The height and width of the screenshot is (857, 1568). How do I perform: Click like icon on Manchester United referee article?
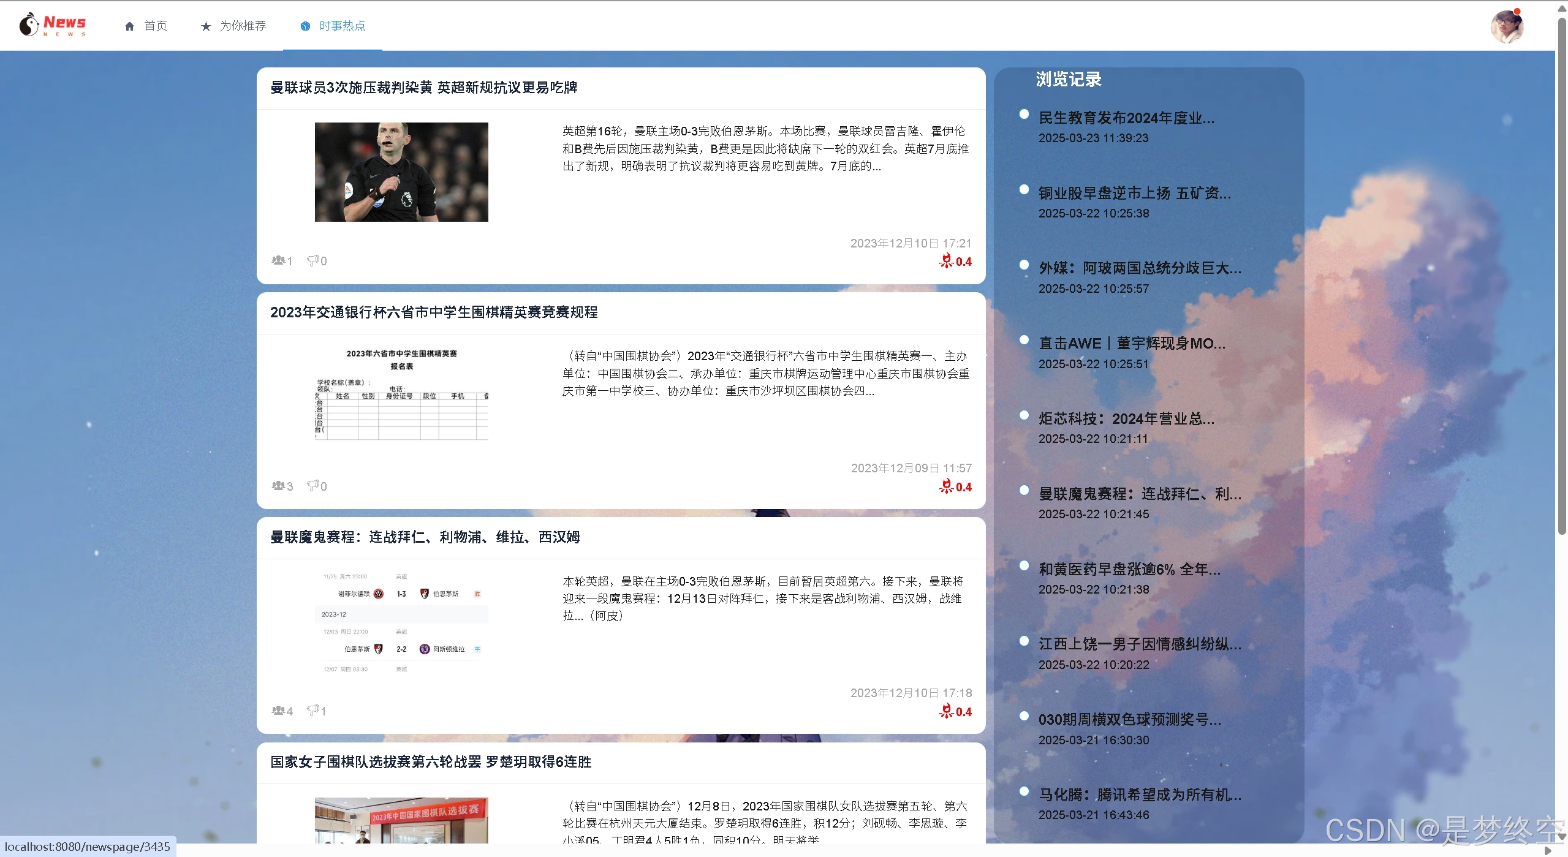278,260
